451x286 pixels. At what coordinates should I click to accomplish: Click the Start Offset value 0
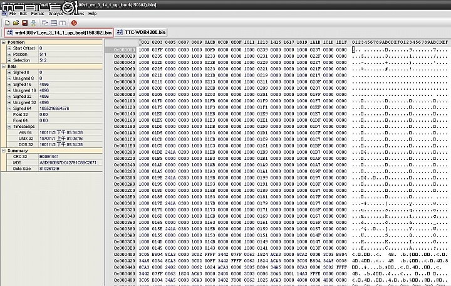click(x=41, y=48)
